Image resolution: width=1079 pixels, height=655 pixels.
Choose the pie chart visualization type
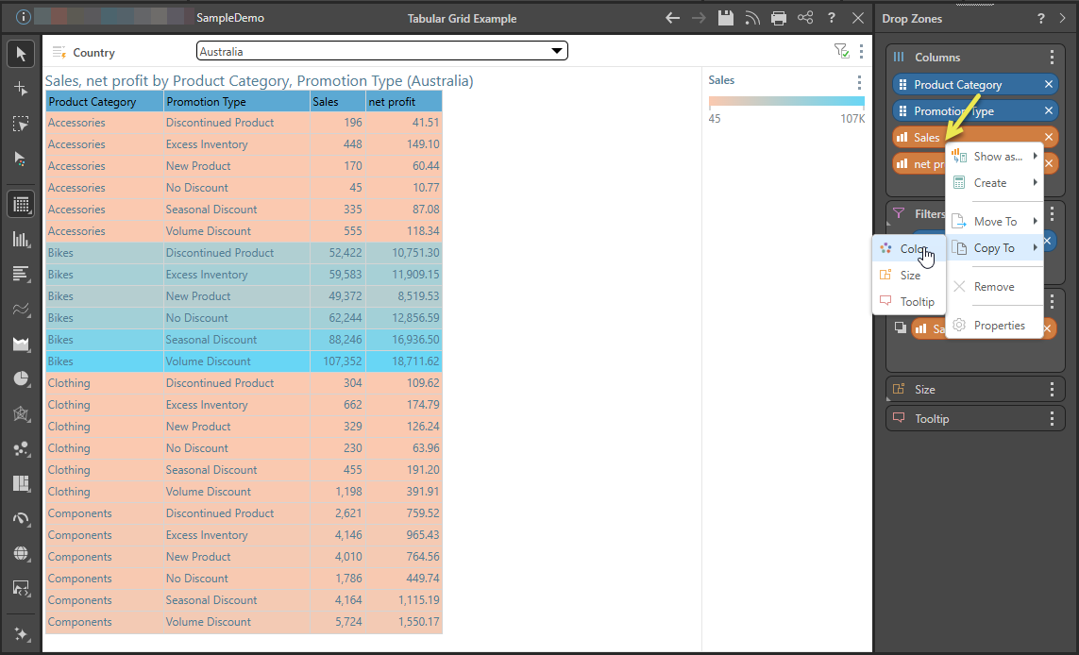[x=21, y=378]
